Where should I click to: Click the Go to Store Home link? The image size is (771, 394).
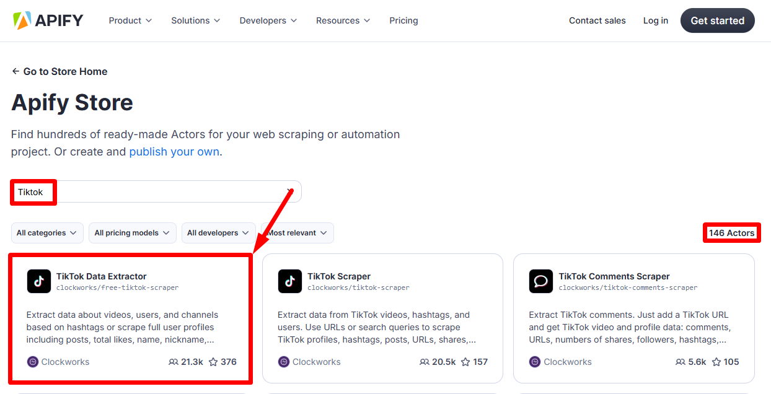59,71
